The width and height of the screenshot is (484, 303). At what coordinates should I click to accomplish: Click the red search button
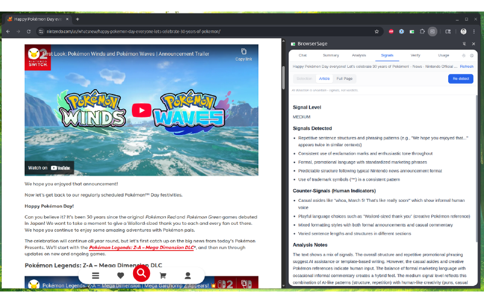142,273
